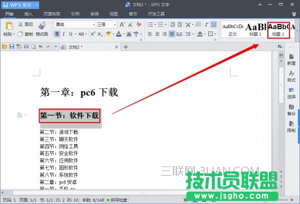The height and width of the screenshot is (204, 300).
Task: Decrease font size with A- icon
Action: 130,24
